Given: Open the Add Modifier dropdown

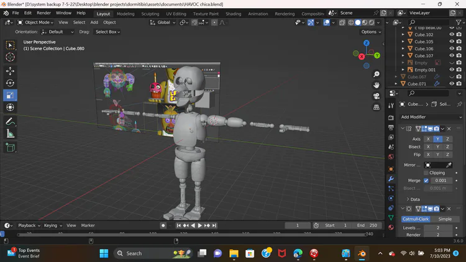Looking at the screenshot, I should [x=431, y=117].
